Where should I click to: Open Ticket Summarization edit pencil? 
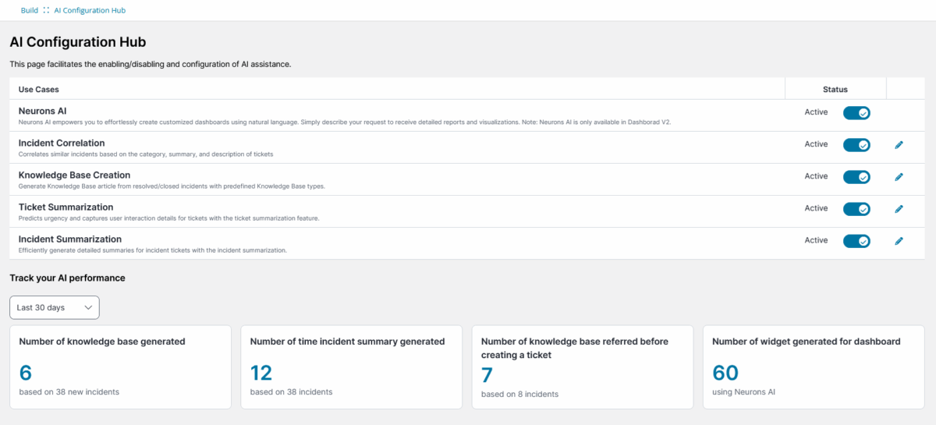pyautogui.click(x=899, y=209)
